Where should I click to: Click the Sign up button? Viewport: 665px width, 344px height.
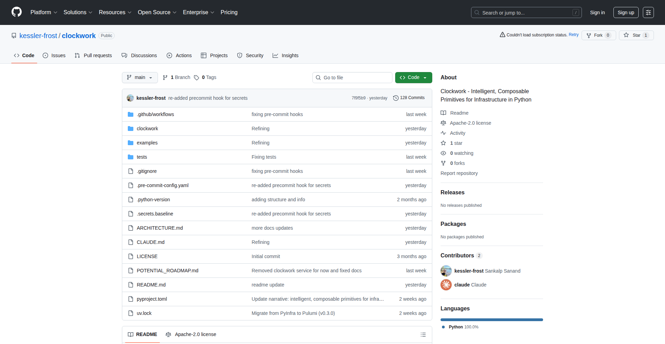[626, 12]
